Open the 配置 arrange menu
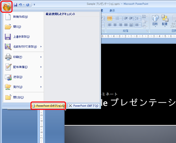 pyautogui.click(x=165, y=21)
